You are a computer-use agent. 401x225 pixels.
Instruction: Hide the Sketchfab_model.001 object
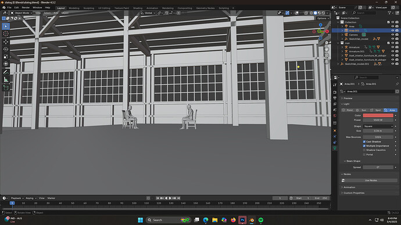click(x=392, y=64)
